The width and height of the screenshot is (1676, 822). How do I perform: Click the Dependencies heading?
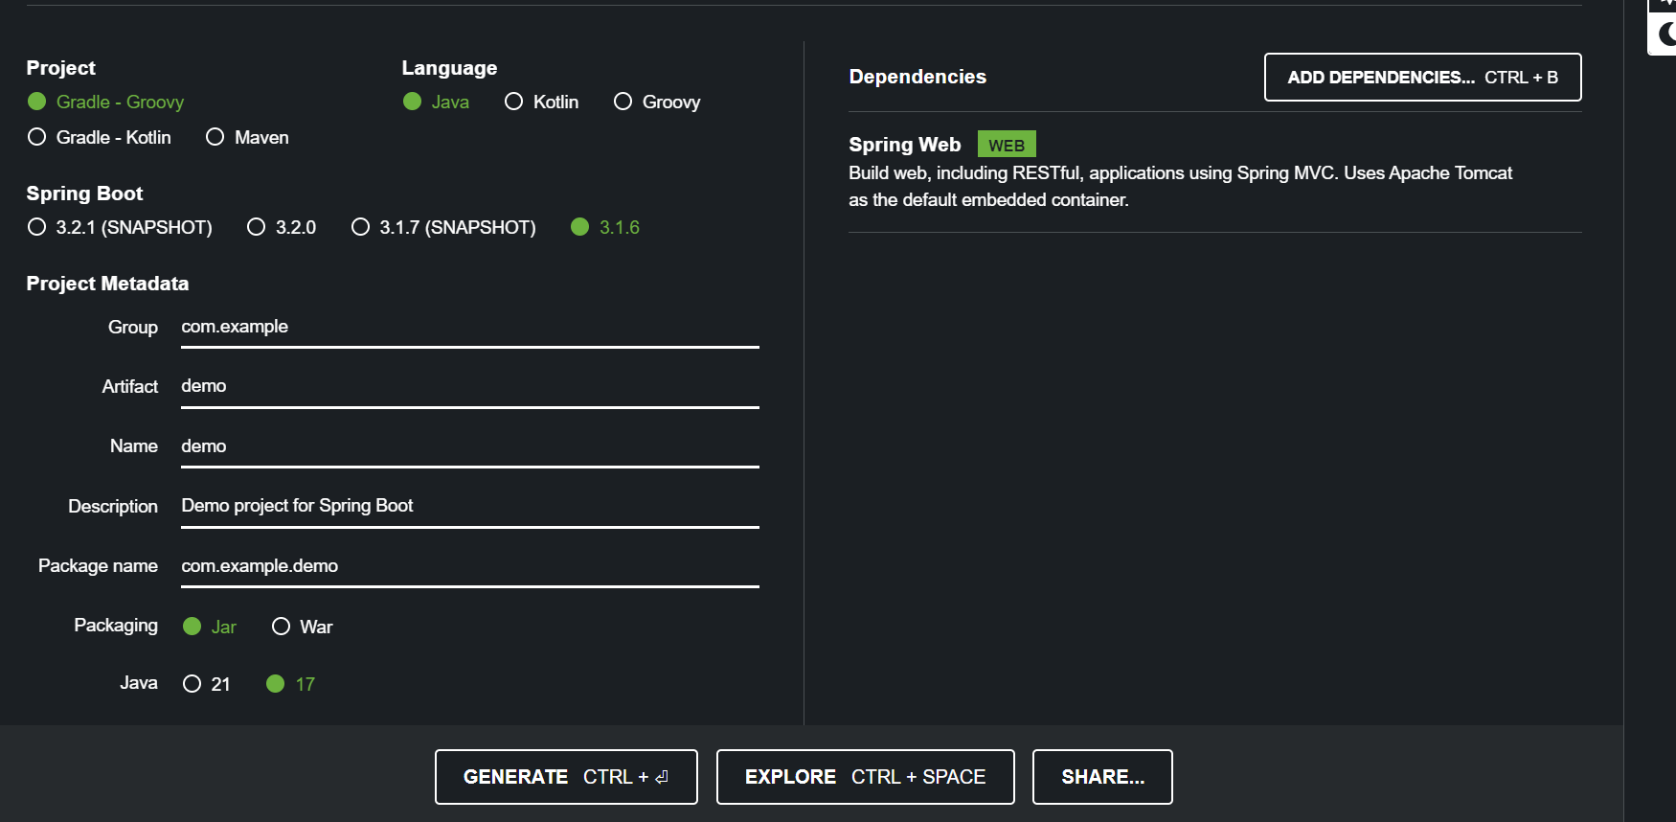click(917, 77)
